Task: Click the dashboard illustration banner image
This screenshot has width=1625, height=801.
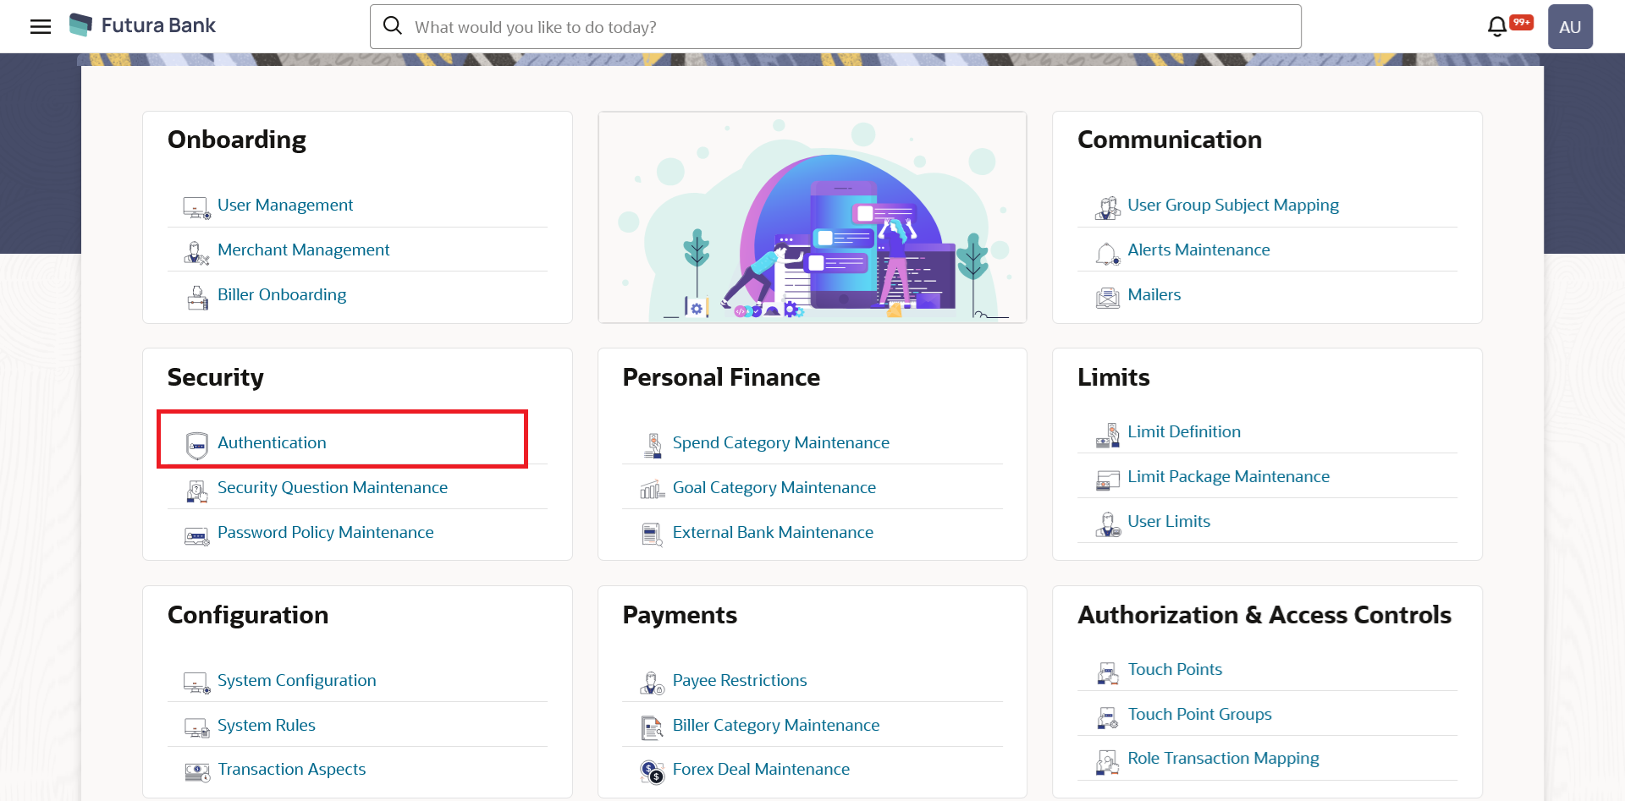Action: [x=812, y=217]
